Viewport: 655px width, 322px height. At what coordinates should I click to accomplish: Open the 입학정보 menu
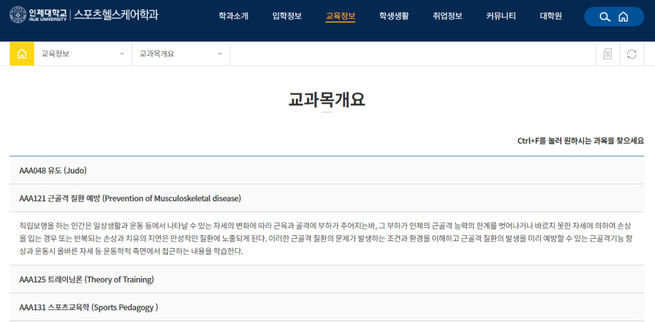point(287,16)
